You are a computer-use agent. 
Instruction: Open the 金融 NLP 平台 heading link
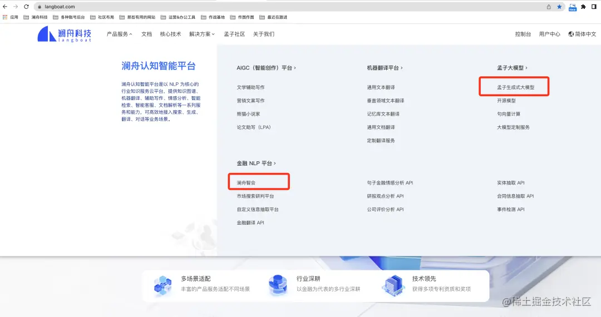256,163
